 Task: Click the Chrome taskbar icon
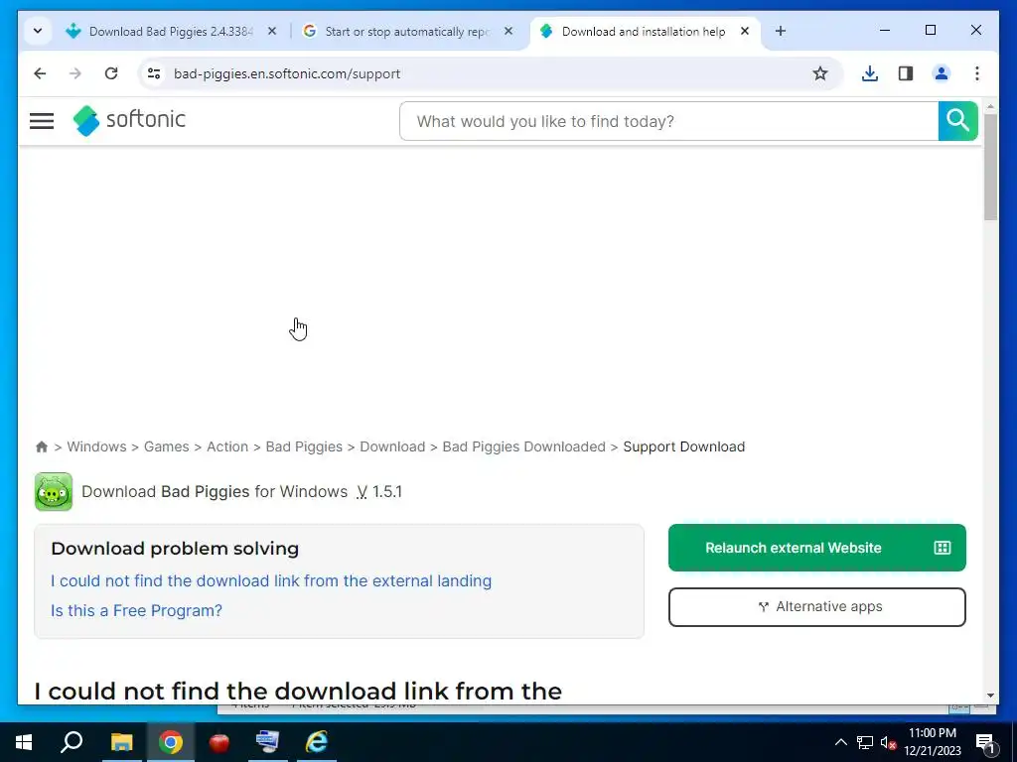pos(171,742)
